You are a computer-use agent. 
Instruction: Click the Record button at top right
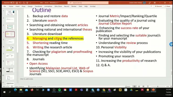(x=158, y=6)
